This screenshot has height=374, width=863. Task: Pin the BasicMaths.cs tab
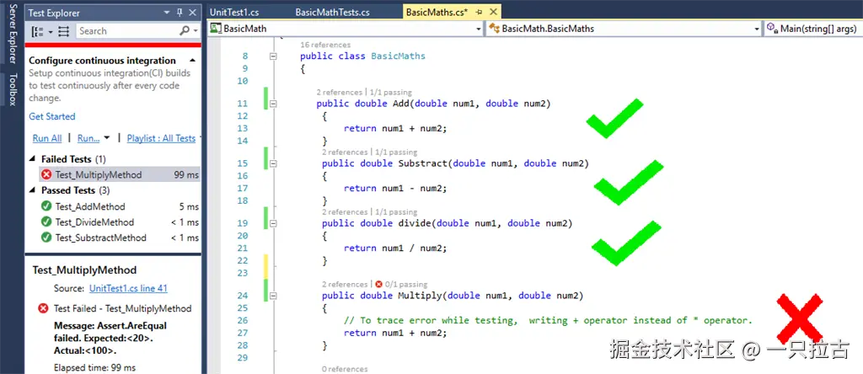click(x=479, y=12)
